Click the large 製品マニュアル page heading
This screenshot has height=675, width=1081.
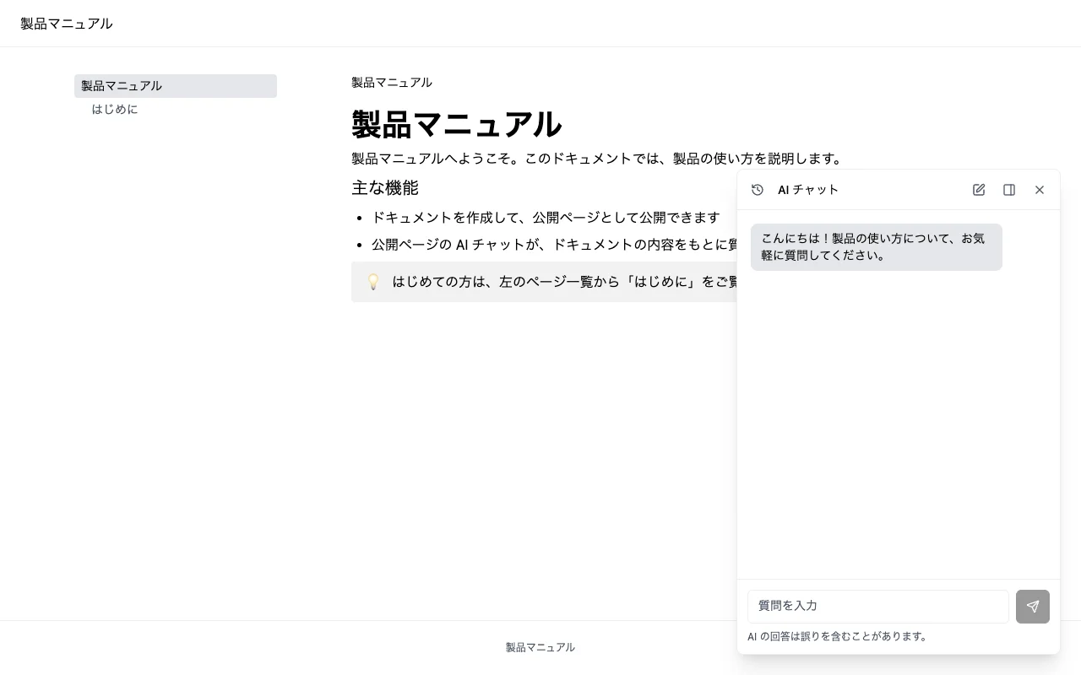[457, 125]
